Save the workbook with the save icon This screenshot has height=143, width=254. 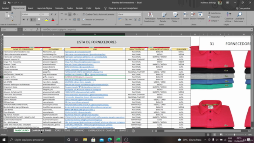point(4,3)
